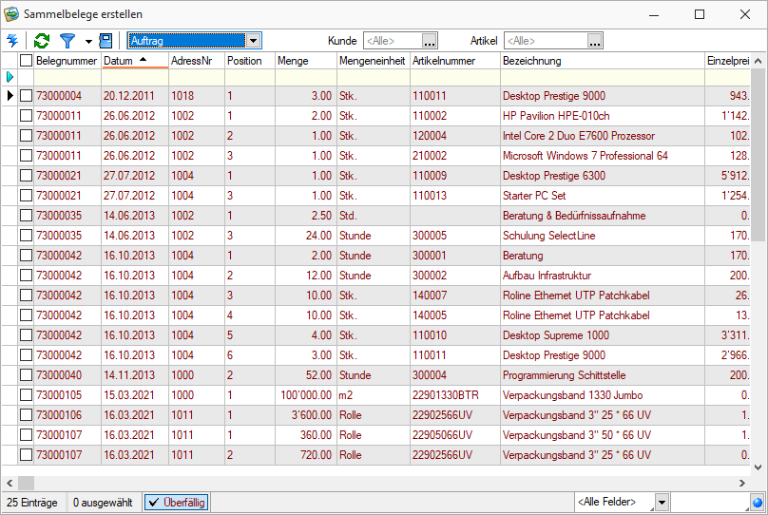Maximize the Sammelbelege erstellen window
This screenshot has height=515, width=768.
tap(700, 14)
